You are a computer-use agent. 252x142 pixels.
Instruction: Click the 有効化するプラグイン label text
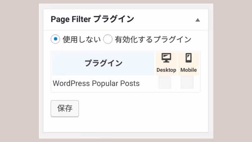pos(153,39)
